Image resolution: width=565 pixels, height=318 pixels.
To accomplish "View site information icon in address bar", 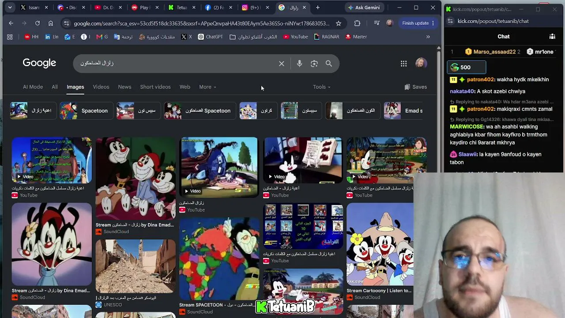I will tap(66, 23).
